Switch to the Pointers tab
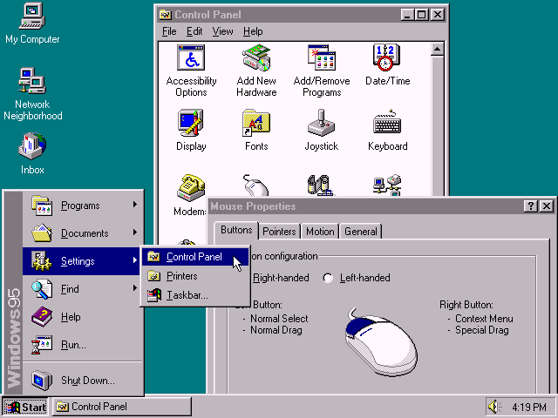The width and height of the screenshot is (558, 418). 279,232
